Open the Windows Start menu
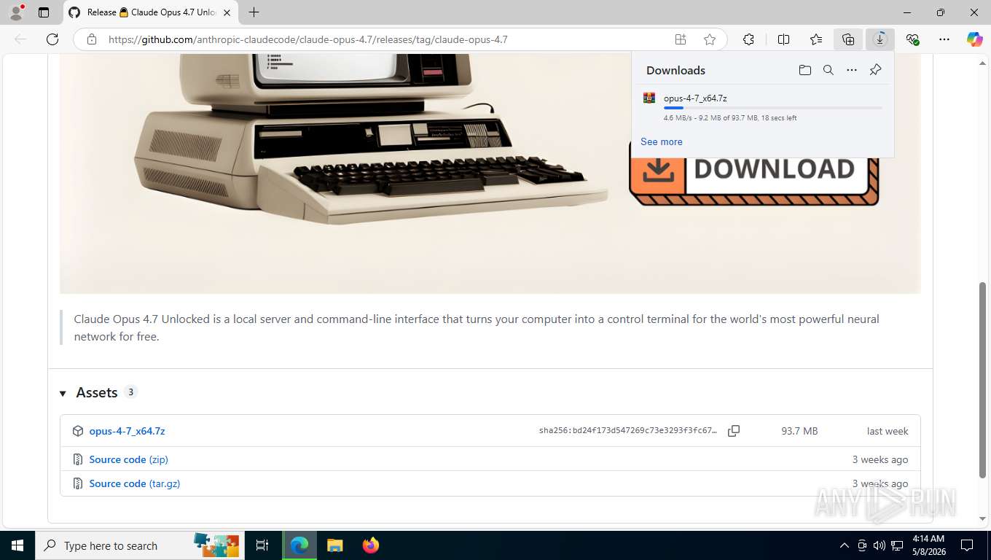 [x=17, y=545]
